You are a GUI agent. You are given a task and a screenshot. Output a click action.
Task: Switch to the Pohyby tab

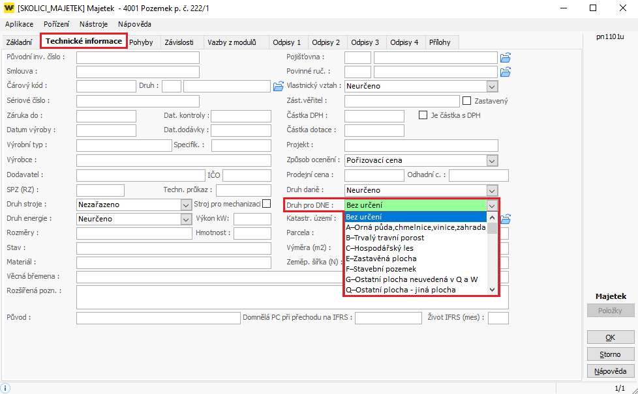pos(141,42)
